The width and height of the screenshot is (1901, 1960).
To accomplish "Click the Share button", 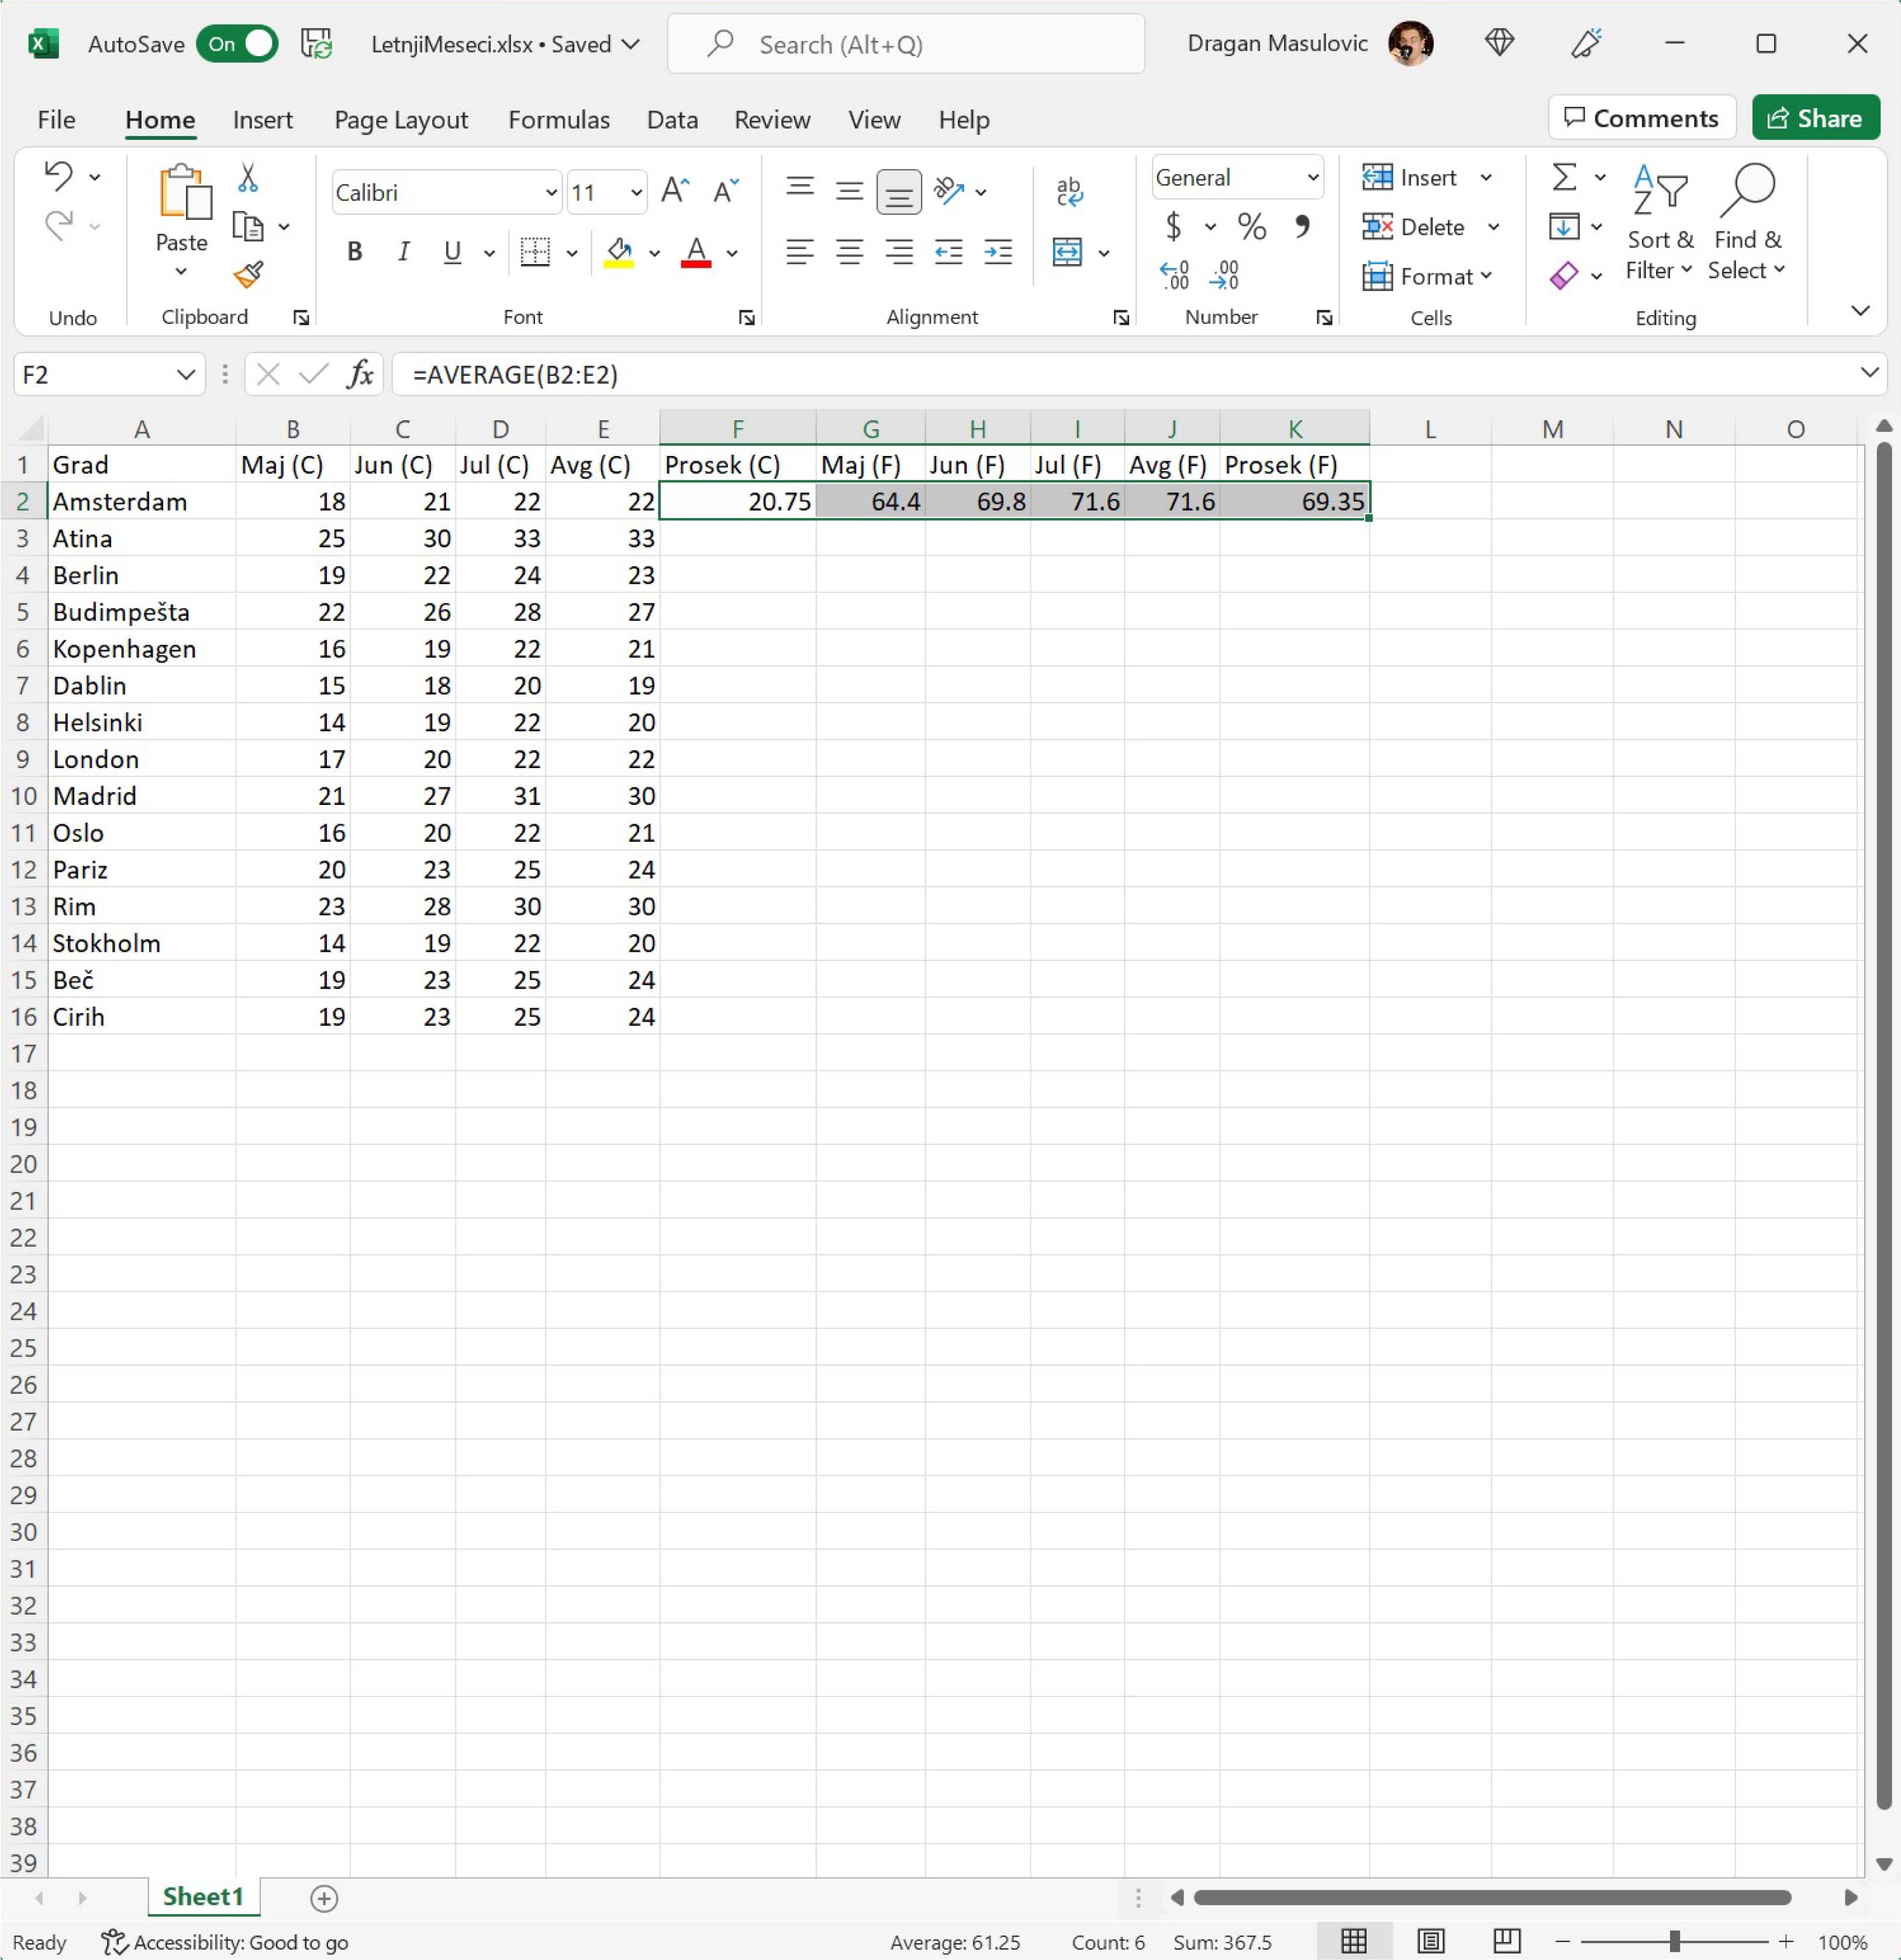I will click(1815, 118).
